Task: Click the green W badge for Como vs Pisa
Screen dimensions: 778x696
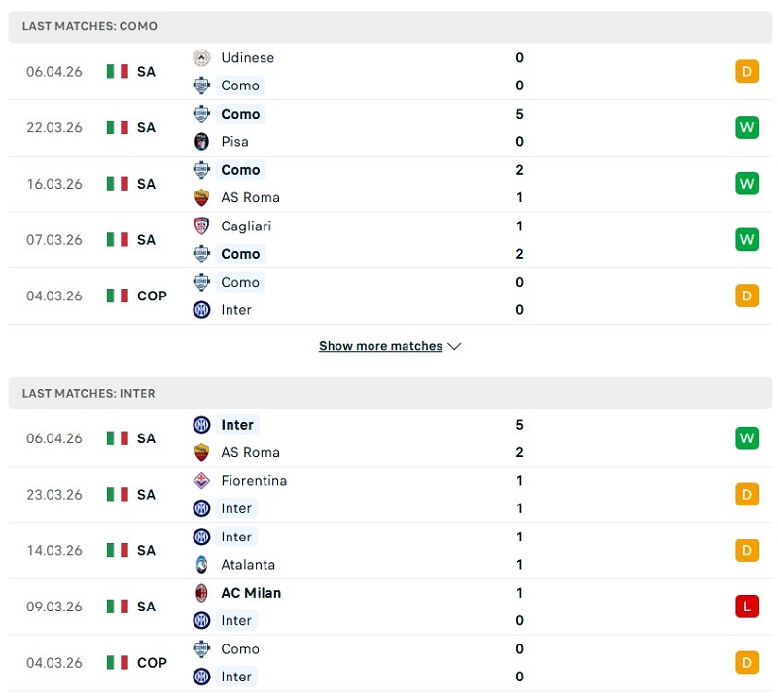Action: click(x=747, y=126)
